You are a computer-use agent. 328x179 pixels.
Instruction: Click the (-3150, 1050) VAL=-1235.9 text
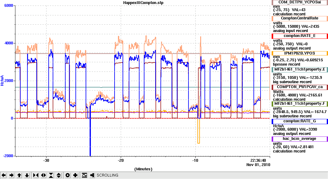[x=298, y=78]
